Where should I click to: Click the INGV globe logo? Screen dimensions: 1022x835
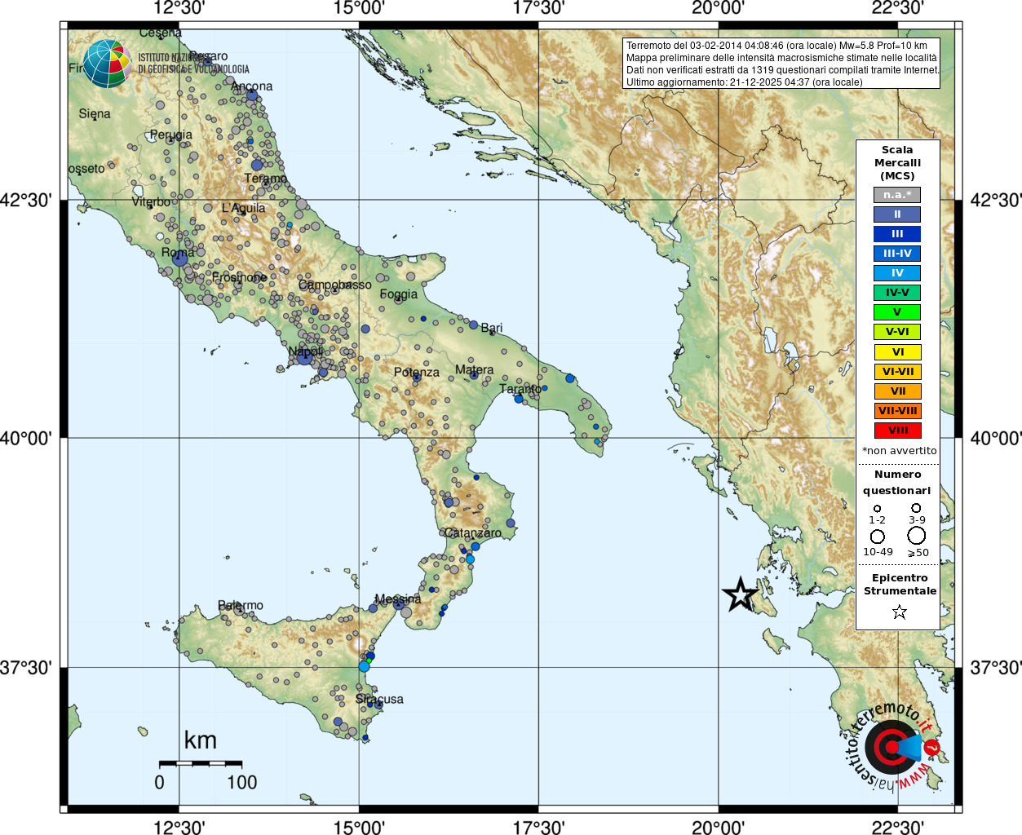tap(107, 64)
